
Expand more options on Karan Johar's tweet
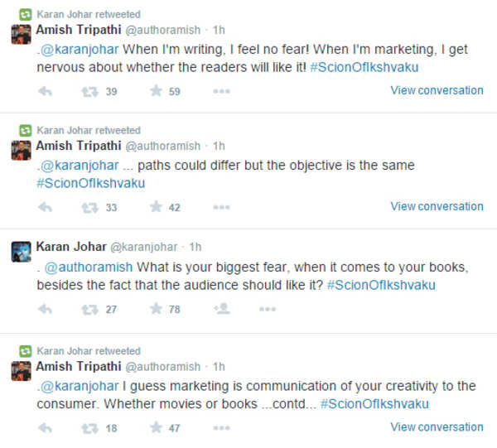click(267, 309)
